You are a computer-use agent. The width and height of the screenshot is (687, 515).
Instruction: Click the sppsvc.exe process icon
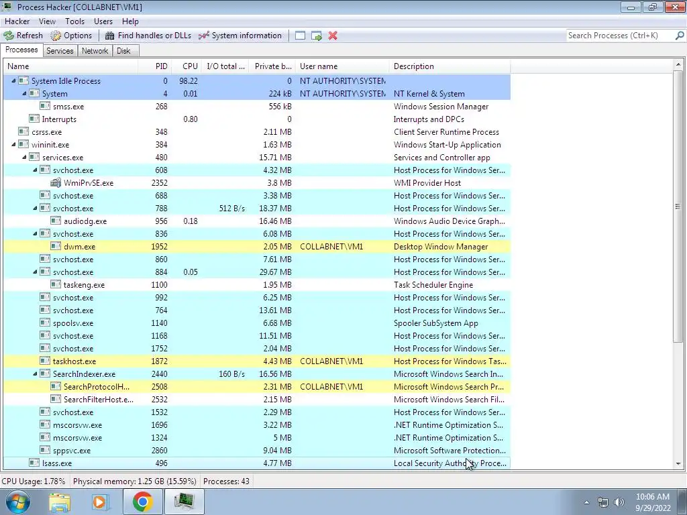(45, 450)
